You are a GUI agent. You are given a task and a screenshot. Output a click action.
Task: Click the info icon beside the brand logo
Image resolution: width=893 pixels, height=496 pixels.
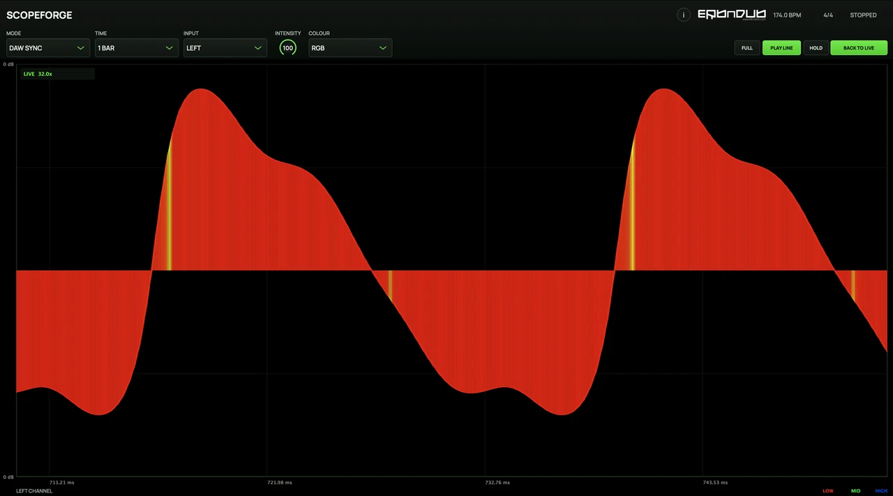click(684, 15)
